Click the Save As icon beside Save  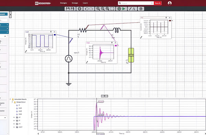[72, 9]
